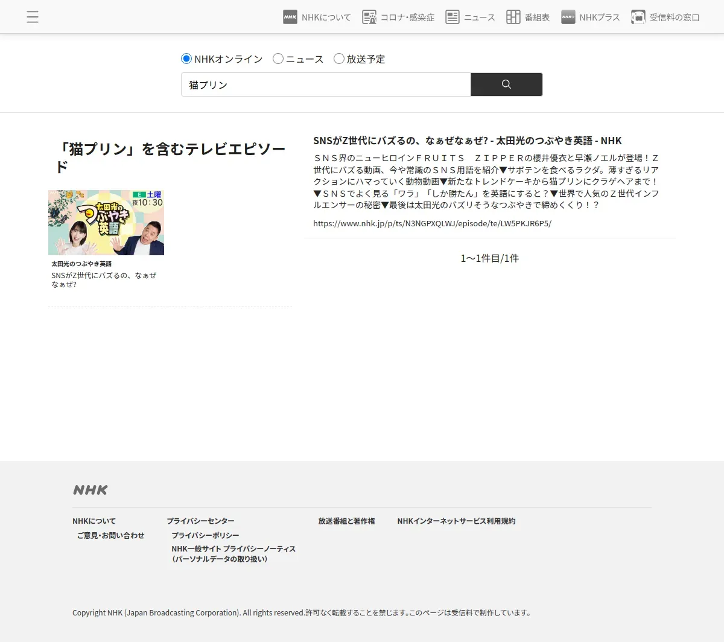Open ニュース in top navigation
724x642 pixels.
pos(479,17)
